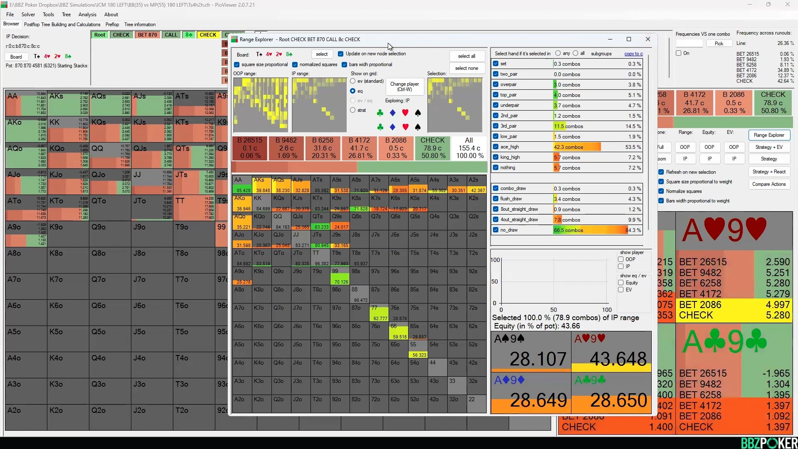This screenshot has height=449, width=798.
Task: Click the OOP range grid thumbnail
Action: pyautogui.click(x=261, y=105)
